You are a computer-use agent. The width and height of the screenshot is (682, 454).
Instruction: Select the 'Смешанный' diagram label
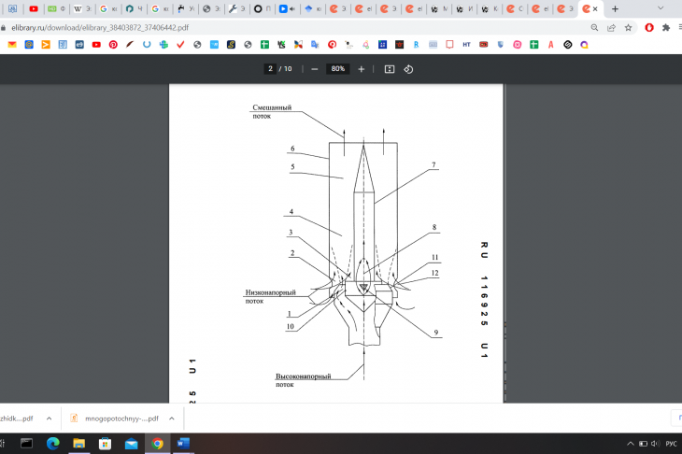point(272,107)
